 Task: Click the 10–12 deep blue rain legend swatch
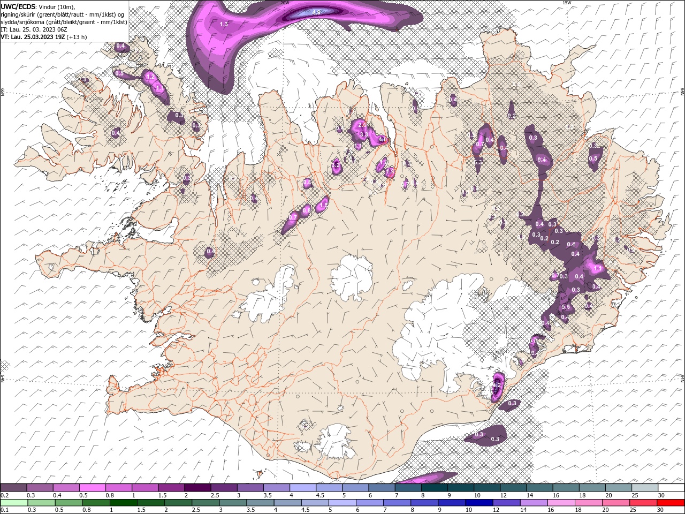pos(479,503)
